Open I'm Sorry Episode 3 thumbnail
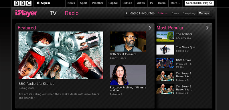 point(165,76)
